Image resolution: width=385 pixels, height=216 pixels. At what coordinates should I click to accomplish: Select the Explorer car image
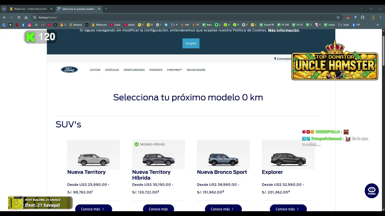288,154
